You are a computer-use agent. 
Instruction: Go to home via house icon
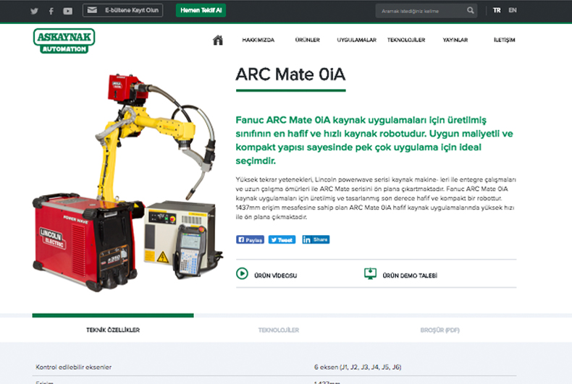218,40
